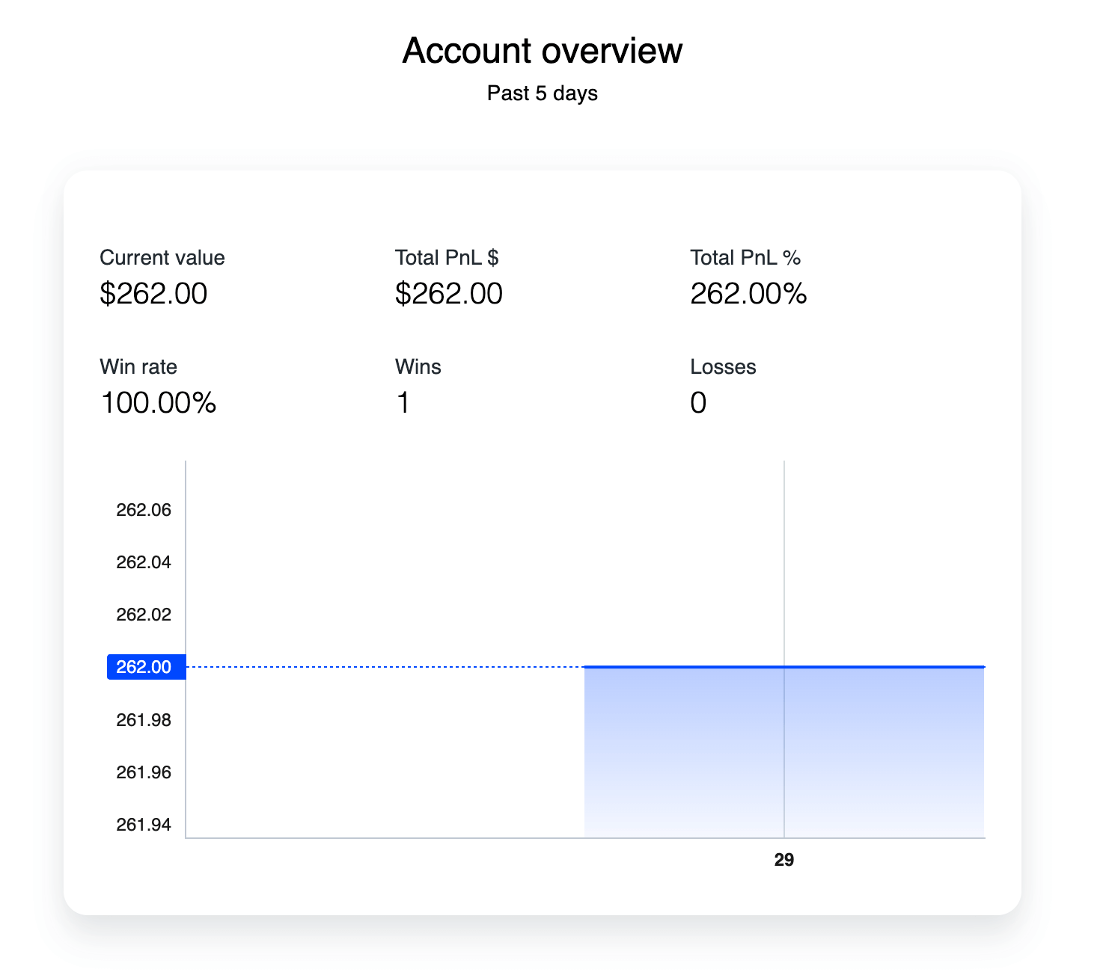Click the Wins label
The height and width of the screenshot is (975, 1112).
pos(418,367)
